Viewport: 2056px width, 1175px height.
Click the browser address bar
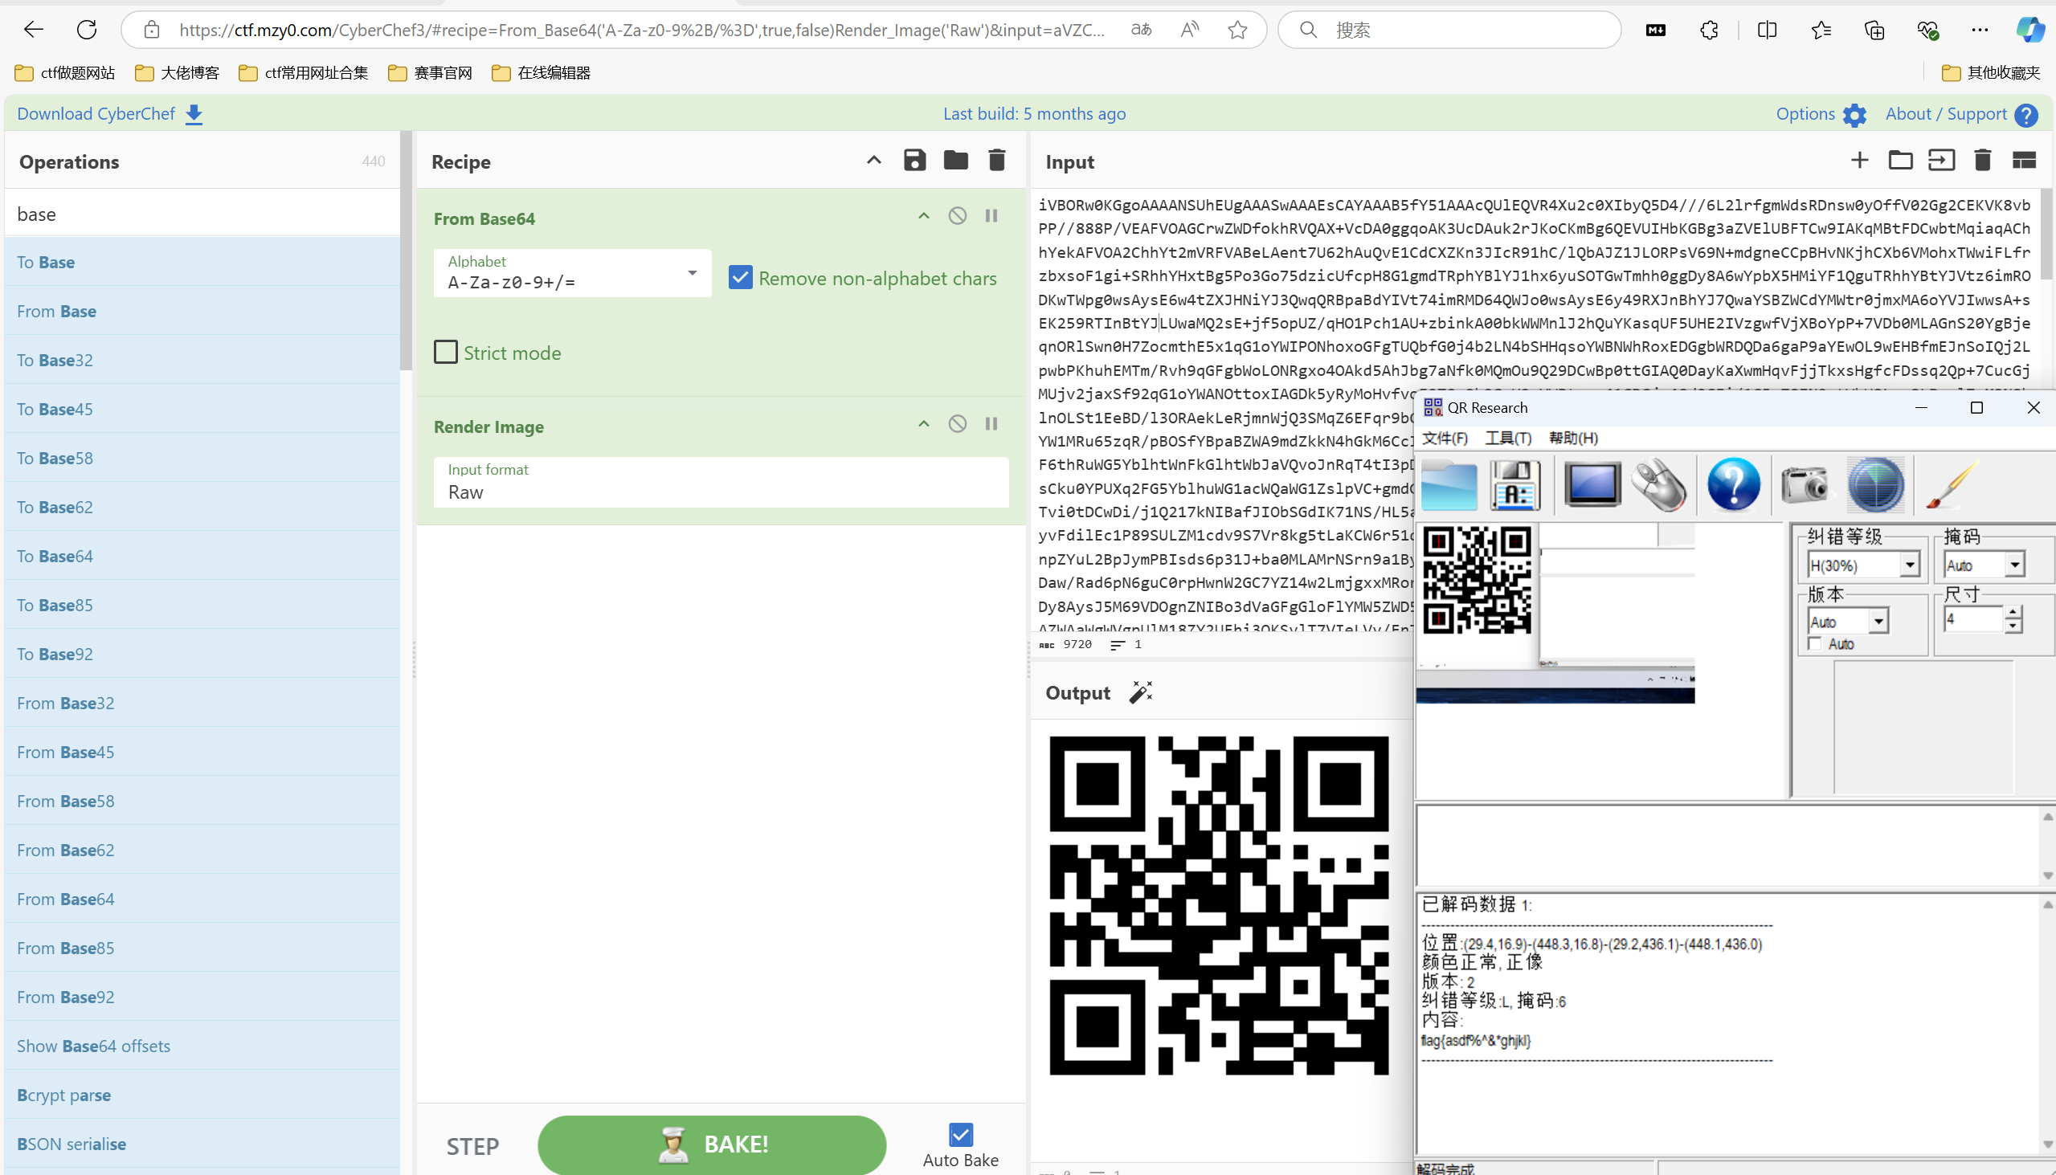point(642,30)
